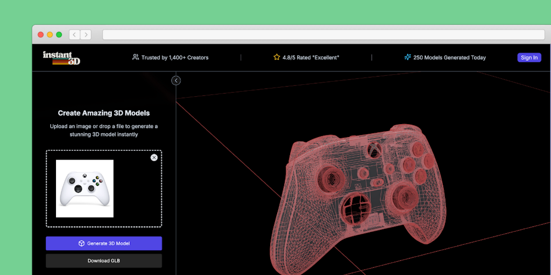Click the 4.8/5 Rated "Excellent" text
The image size is (551, 275).
tap(310, 57)
